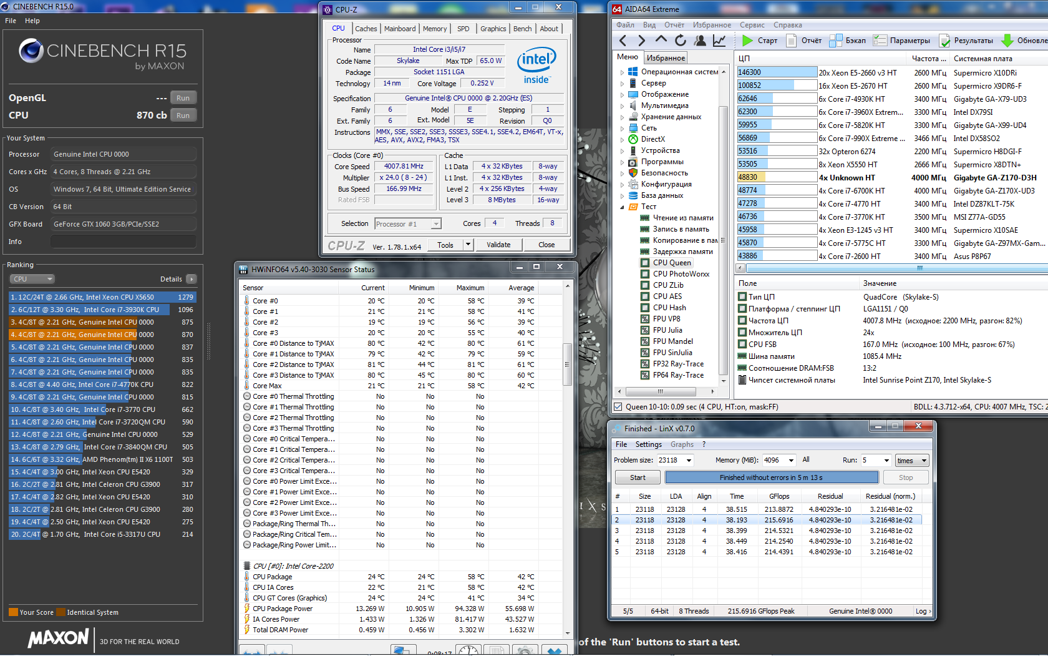Select the Xeon X5650 ranking entry in Cinebench
The height and width of the screenshot is (656, 1048).
click(x=102, y=297)
